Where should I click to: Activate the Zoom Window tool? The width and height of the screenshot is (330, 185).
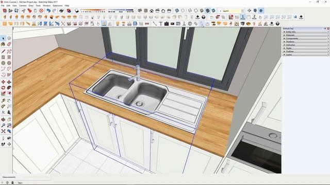9,125
